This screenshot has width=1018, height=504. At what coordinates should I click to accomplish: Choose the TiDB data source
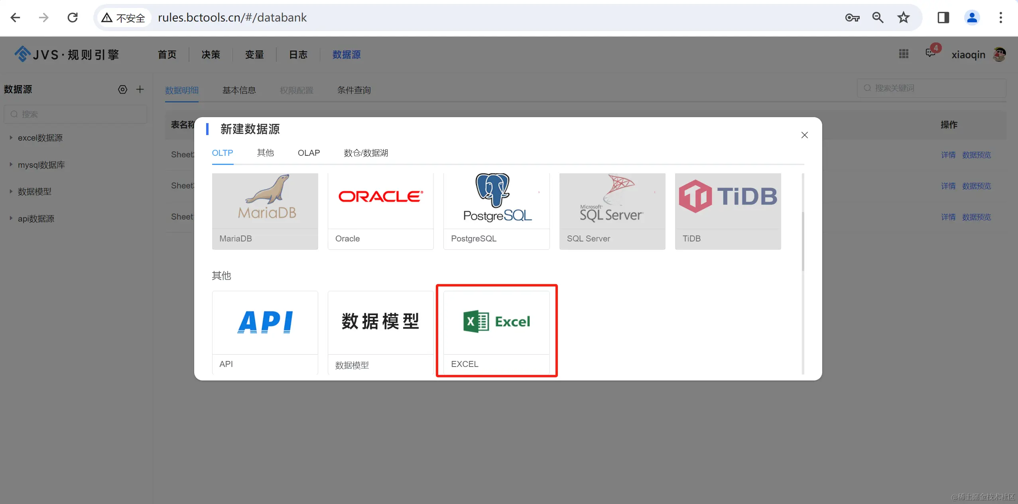[x=728, y=210]
